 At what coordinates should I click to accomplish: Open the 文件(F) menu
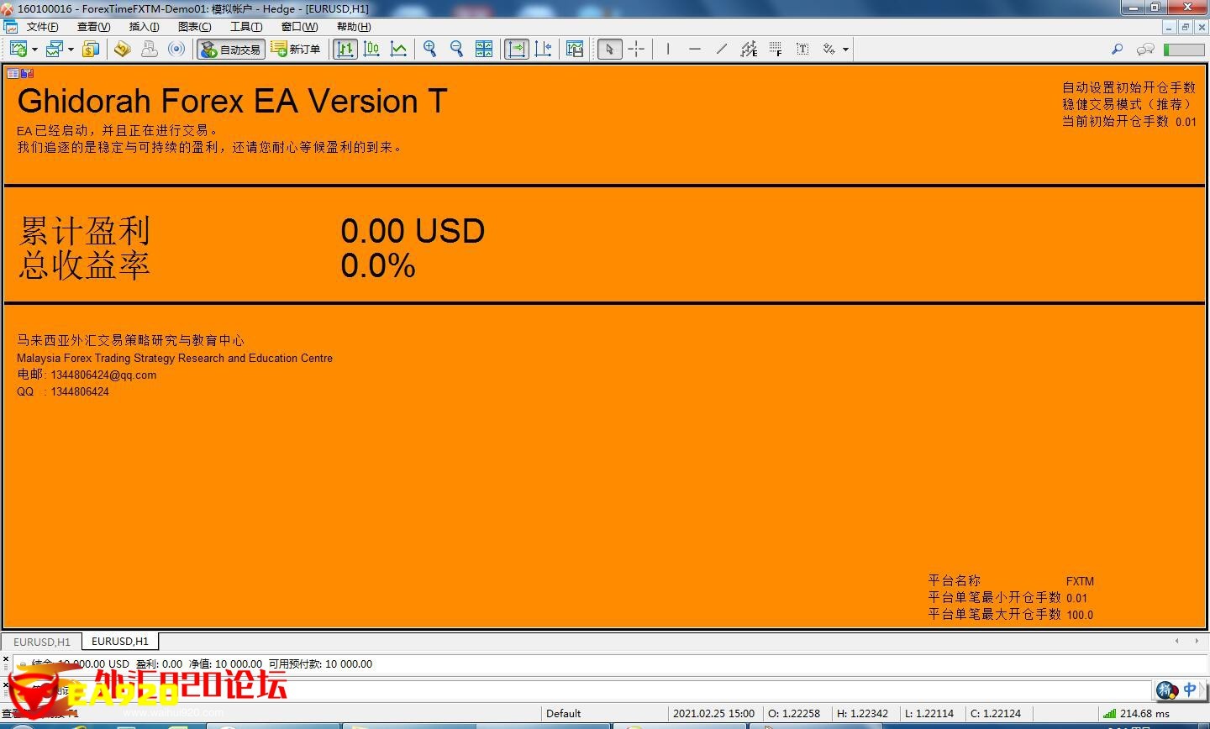click(42, 27)
